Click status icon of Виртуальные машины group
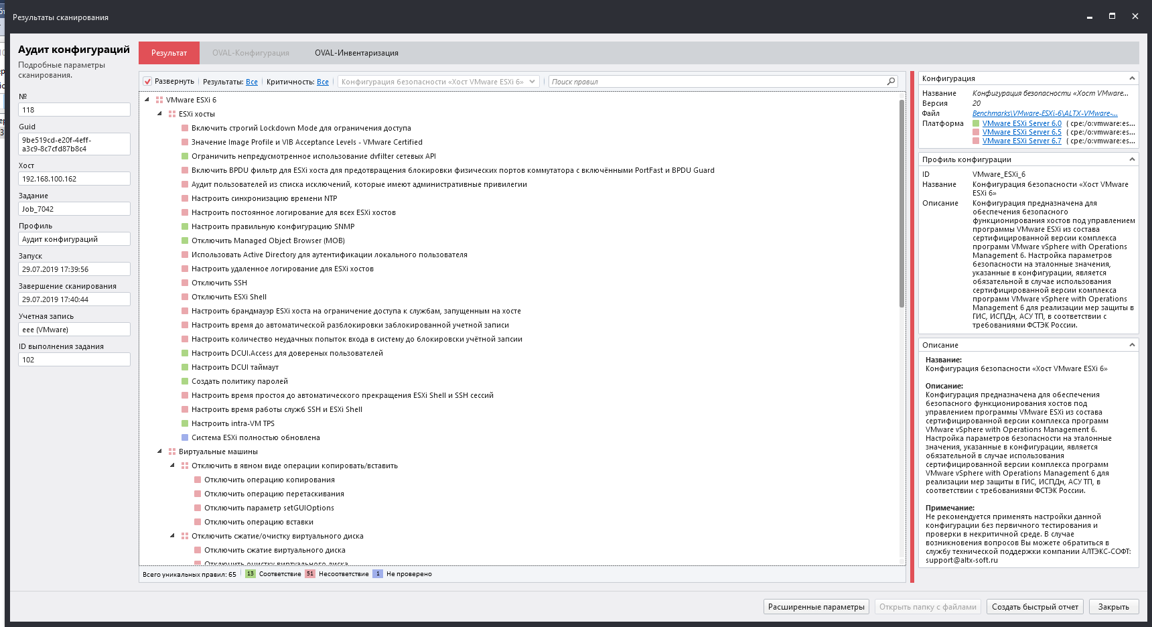This screenshot has height=627, width=1152. (x=172, y=451)
